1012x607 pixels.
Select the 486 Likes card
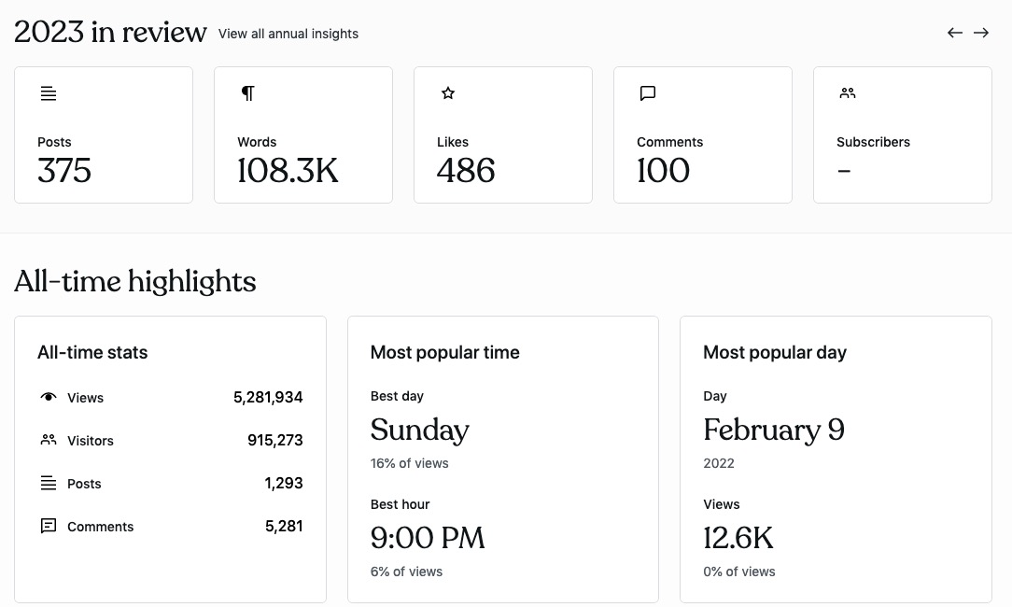coord(503,134)
